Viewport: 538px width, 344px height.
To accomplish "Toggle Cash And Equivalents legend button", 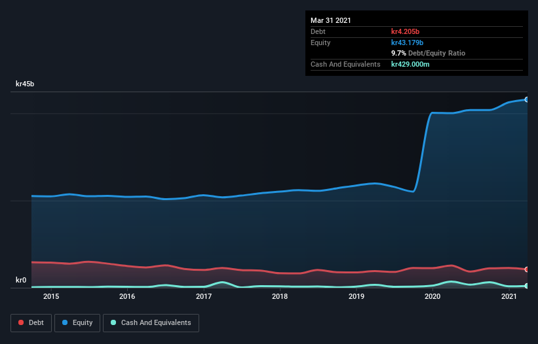I will [151, 323].
